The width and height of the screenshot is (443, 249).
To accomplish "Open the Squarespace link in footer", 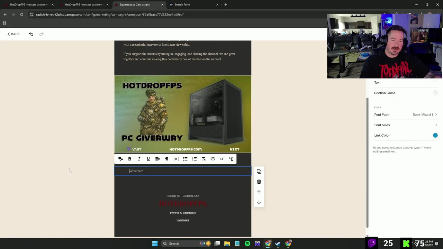I will tap(189, 213).
